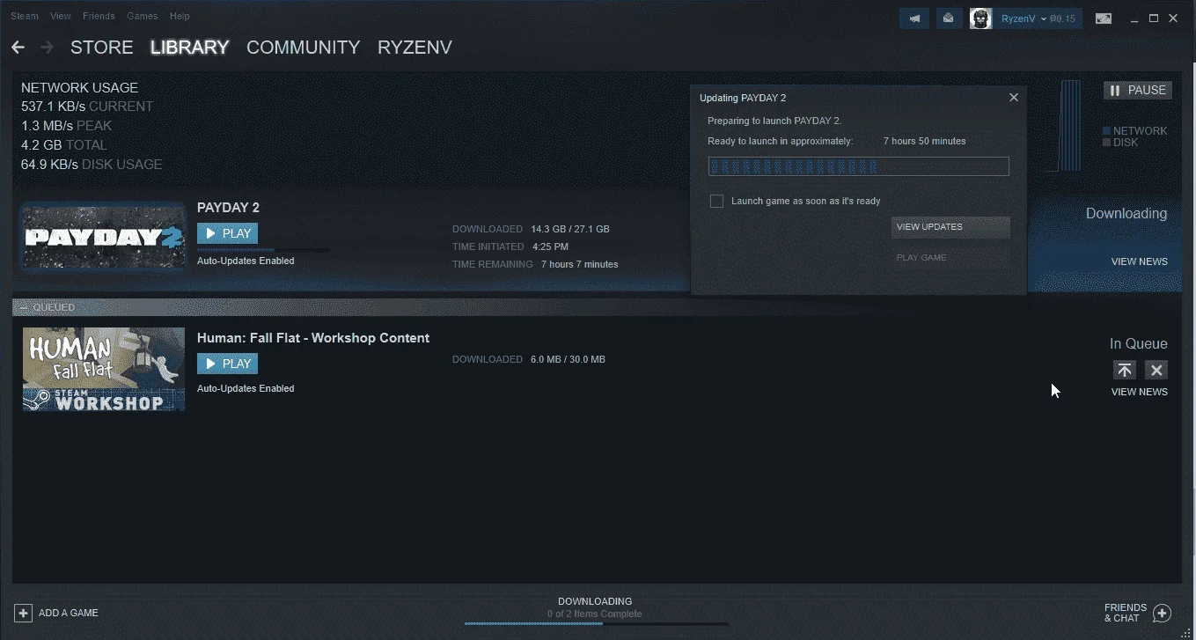1196x640 pixels.
Task: Click Auto-Updates Enabled under PAYDAY 2
Action: click(x=246, y=261)
